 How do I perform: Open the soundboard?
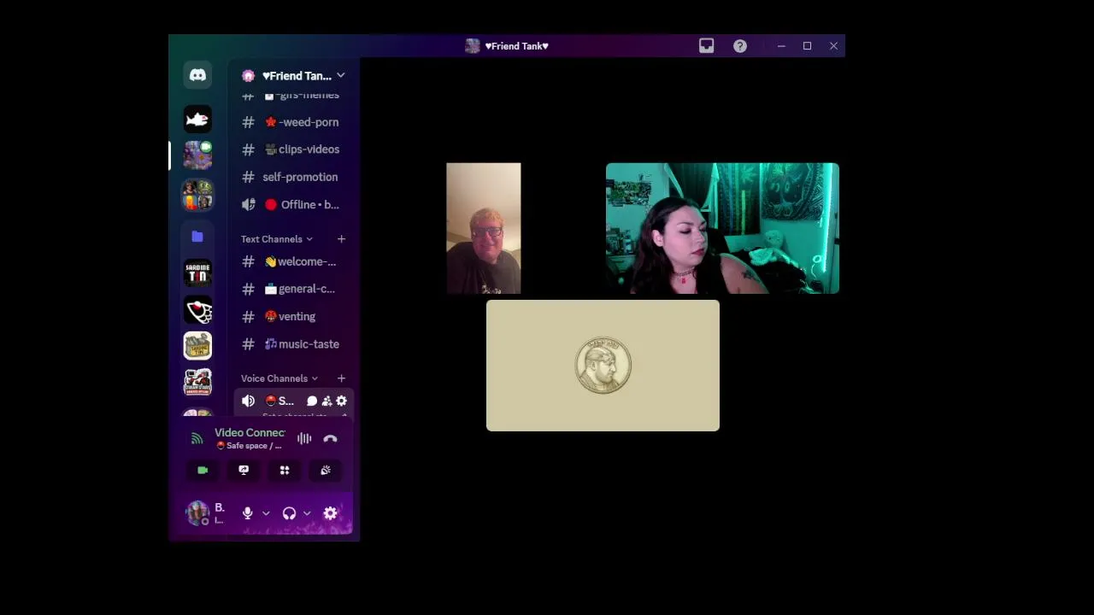(326, 471)
